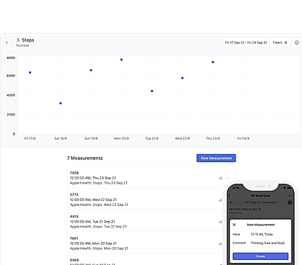Open the Filters 0 dropdown
Screen dimensions: 302x265
click(x=280, y=42)
